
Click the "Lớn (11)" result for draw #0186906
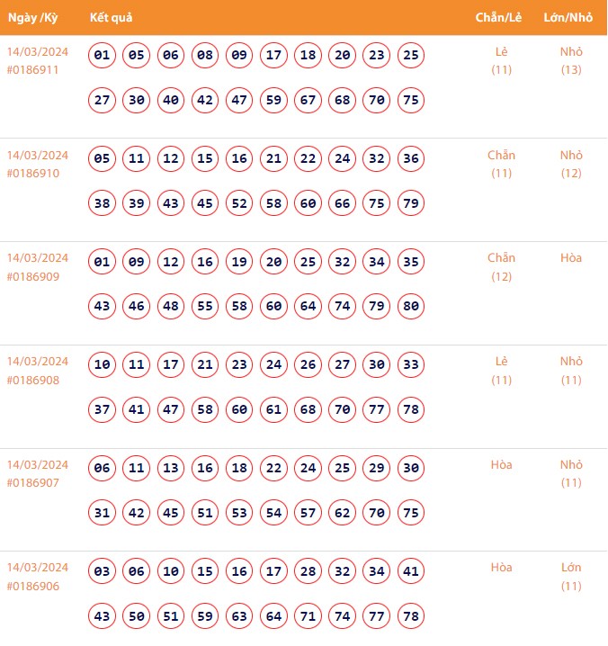[x=571, y=577]
